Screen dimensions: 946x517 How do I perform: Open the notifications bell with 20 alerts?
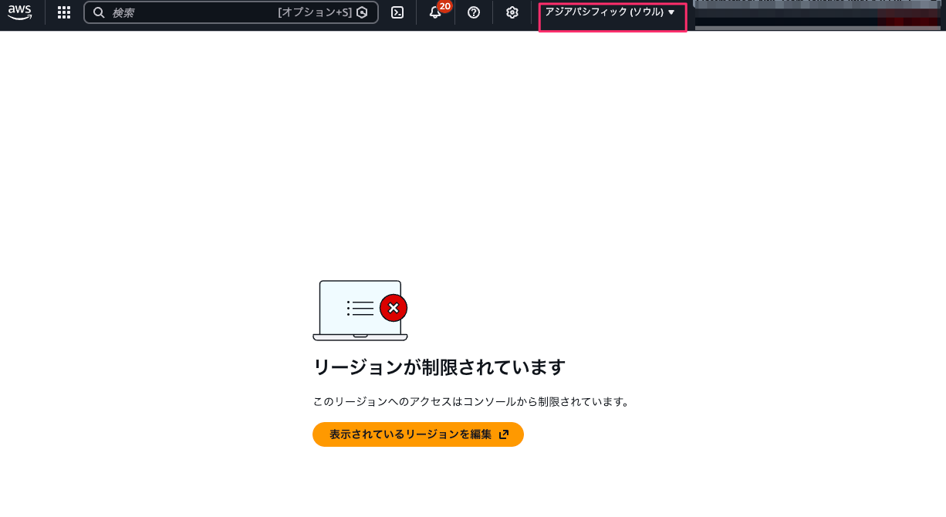434,12
